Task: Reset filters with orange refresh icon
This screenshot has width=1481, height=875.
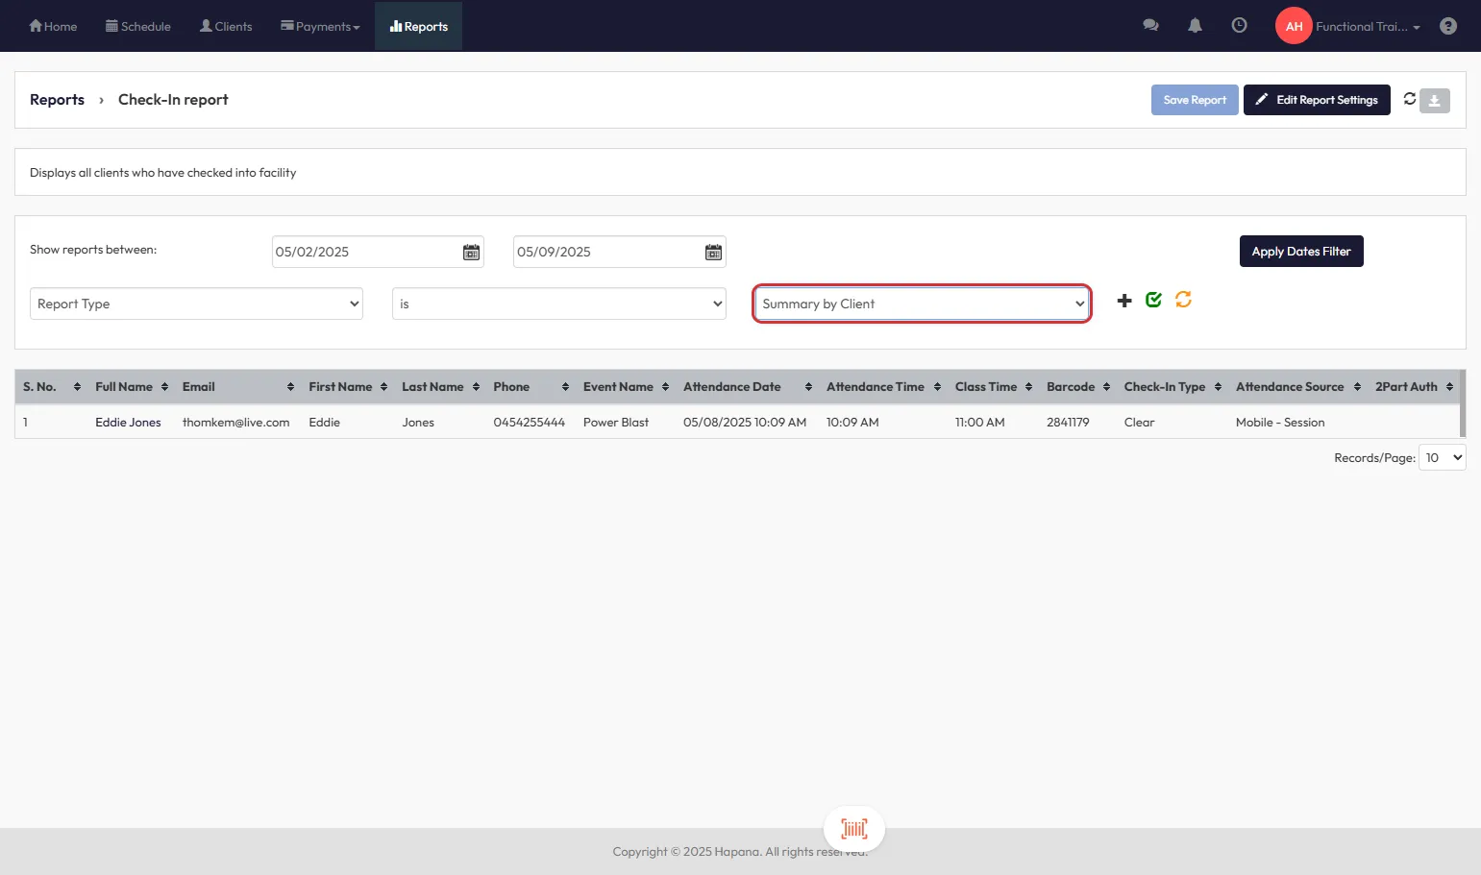Action: (x=1183, y=300)
